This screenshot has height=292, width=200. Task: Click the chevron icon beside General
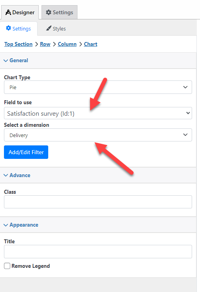click(x=6, y=61)
